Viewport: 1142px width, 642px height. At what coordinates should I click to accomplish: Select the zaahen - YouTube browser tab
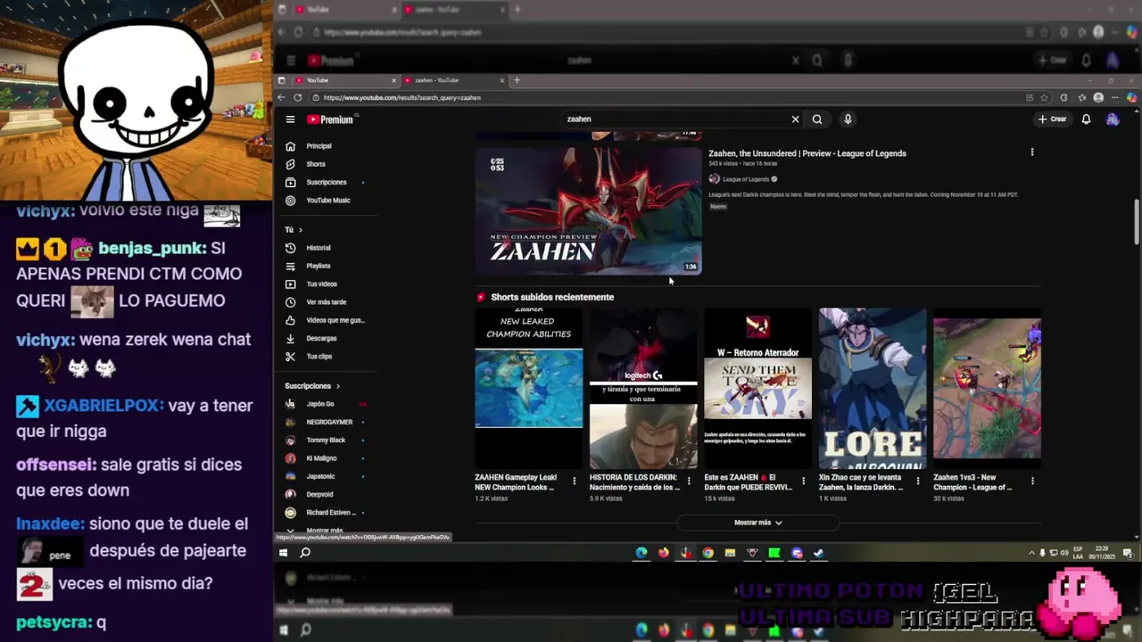click(x=453, y=80)
